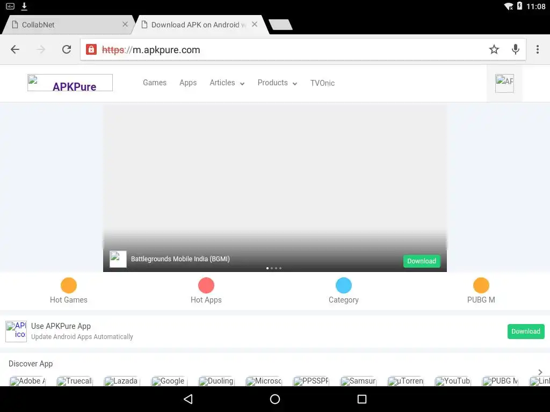This screenshot has height=412, width=550.
Task: Click the APKPure logo
Action: 70,83
